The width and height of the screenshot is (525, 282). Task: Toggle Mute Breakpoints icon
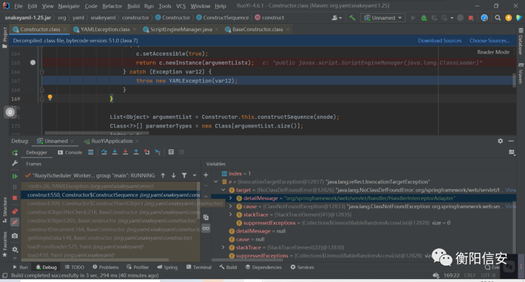15,222
